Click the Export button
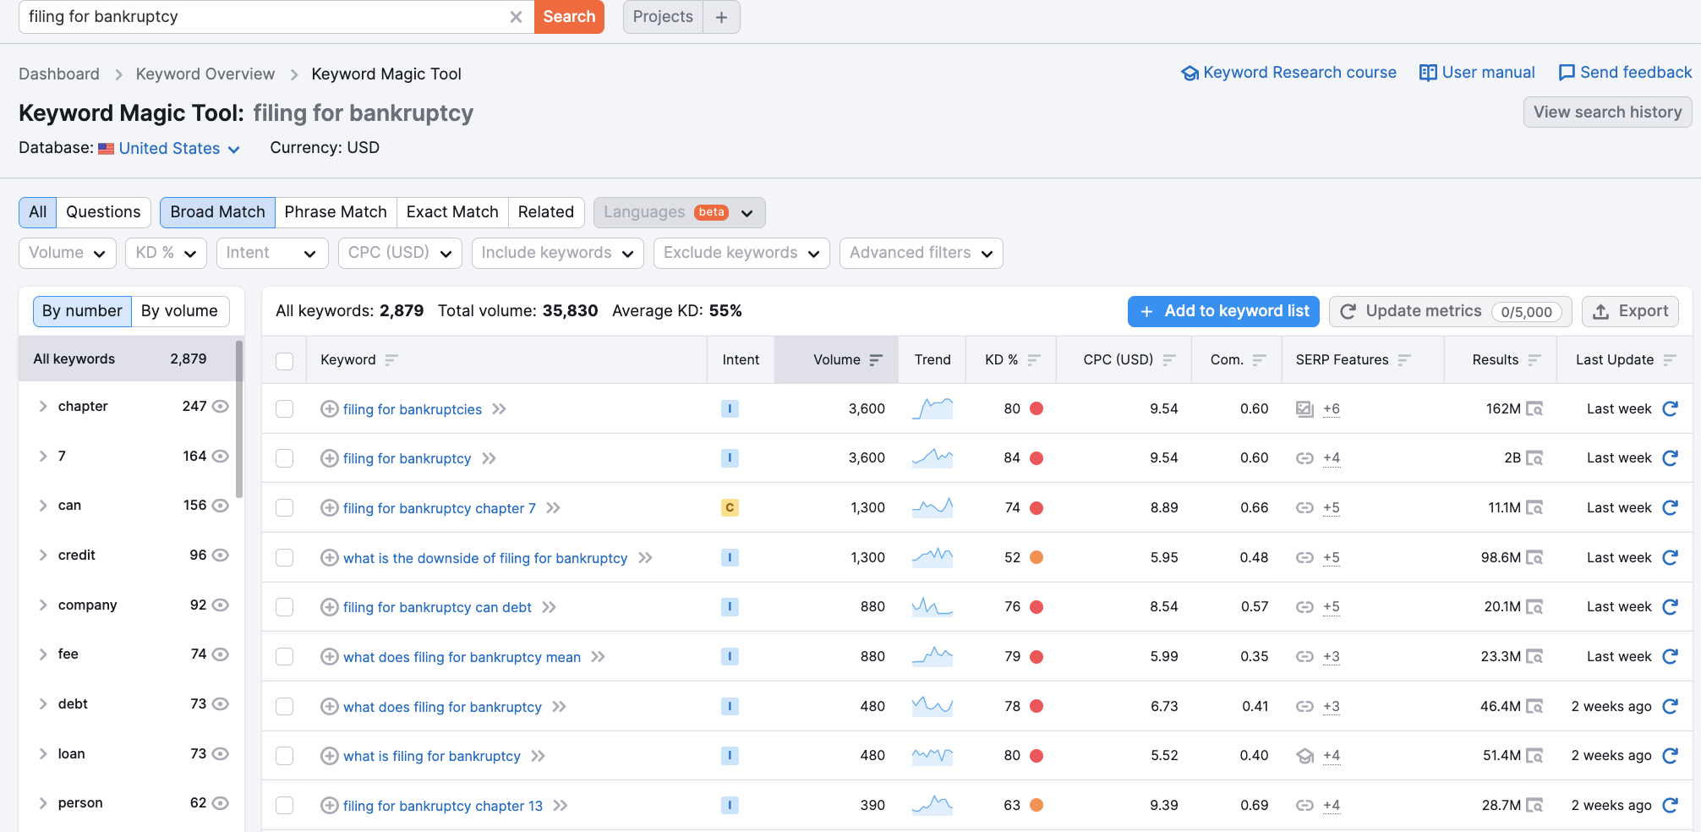The height and width of the screenshot is (832, 1701). click(1630, 311)
